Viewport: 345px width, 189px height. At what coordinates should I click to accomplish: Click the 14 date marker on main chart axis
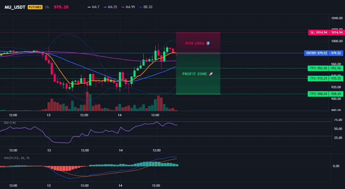120,115
